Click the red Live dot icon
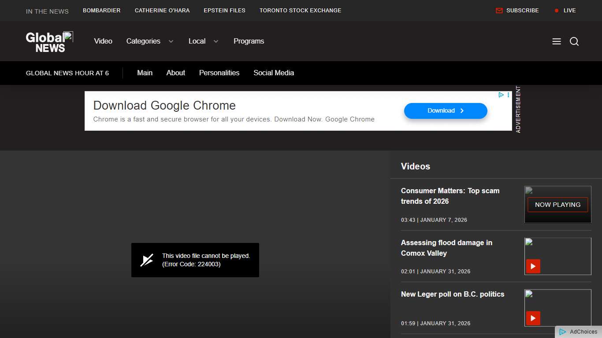 point(557,11)
